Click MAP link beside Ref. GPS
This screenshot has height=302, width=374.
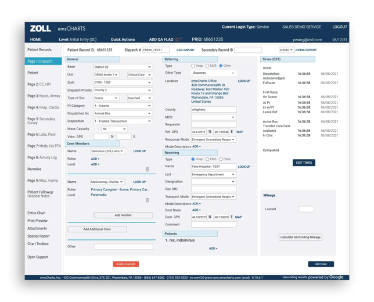[240, 132]
